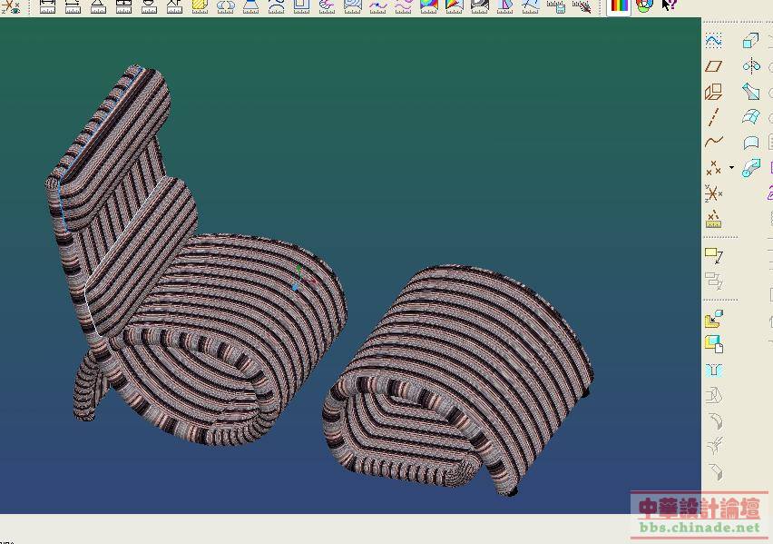The height and width of the screenshot is (544, 773).
Task: Click the 3D coordinate triad in viewport
Action: [302, 277]
